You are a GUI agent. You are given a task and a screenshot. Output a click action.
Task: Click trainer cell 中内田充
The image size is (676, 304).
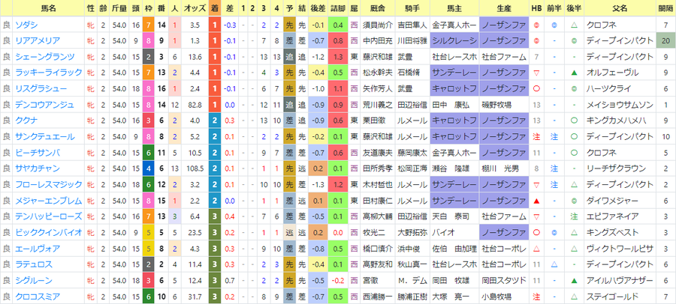(x=378, y=41)
